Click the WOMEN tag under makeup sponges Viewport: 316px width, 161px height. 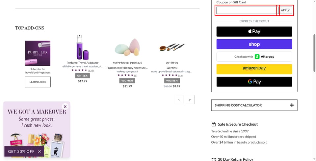click(127, 80)
